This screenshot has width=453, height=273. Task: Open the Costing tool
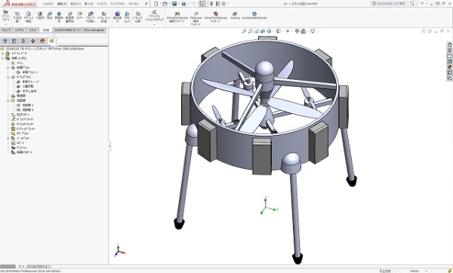(x=235, y=16)
